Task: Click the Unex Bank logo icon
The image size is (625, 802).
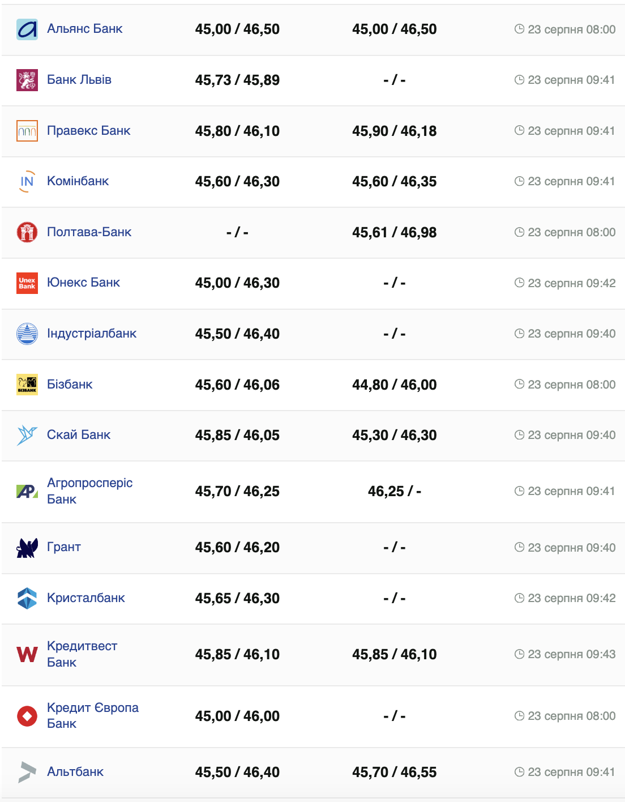Action: (27, 283)
